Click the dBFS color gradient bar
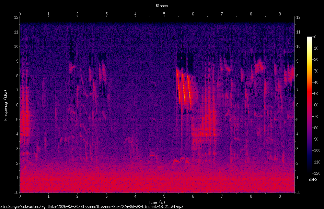The height and width of the screenshot is (209, 324). point(309,105)
